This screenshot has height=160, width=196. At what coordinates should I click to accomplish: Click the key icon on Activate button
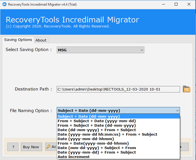click(x=48, y=147)
